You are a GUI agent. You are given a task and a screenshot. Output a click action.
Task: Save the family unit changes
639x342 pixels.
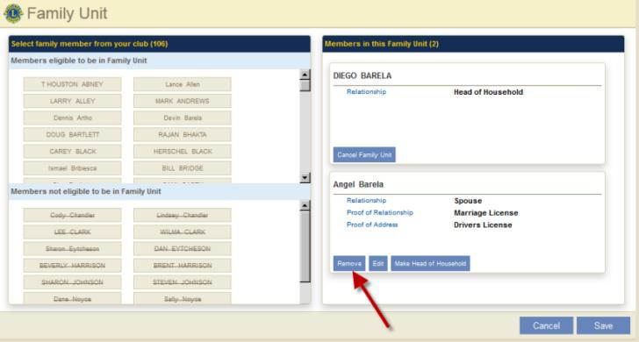[603, 325]
